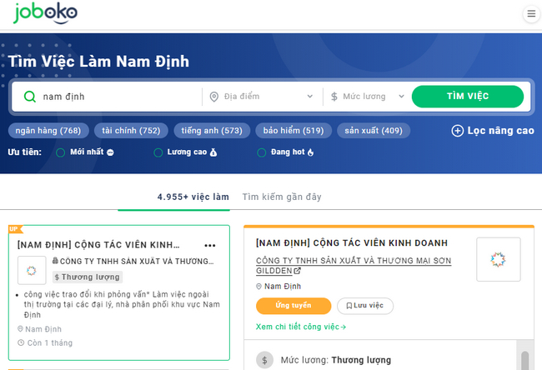Image resolution: width=542 pixels, height=370 pixels.
Task: Click the plus icon for Lọc nâng cao
Action: (457, 131)
